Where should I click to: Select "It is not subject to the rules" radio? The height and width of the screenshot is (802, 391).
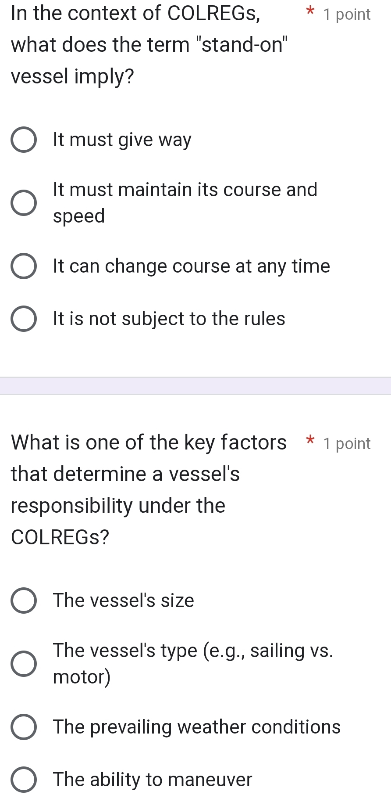click(24, 319)
